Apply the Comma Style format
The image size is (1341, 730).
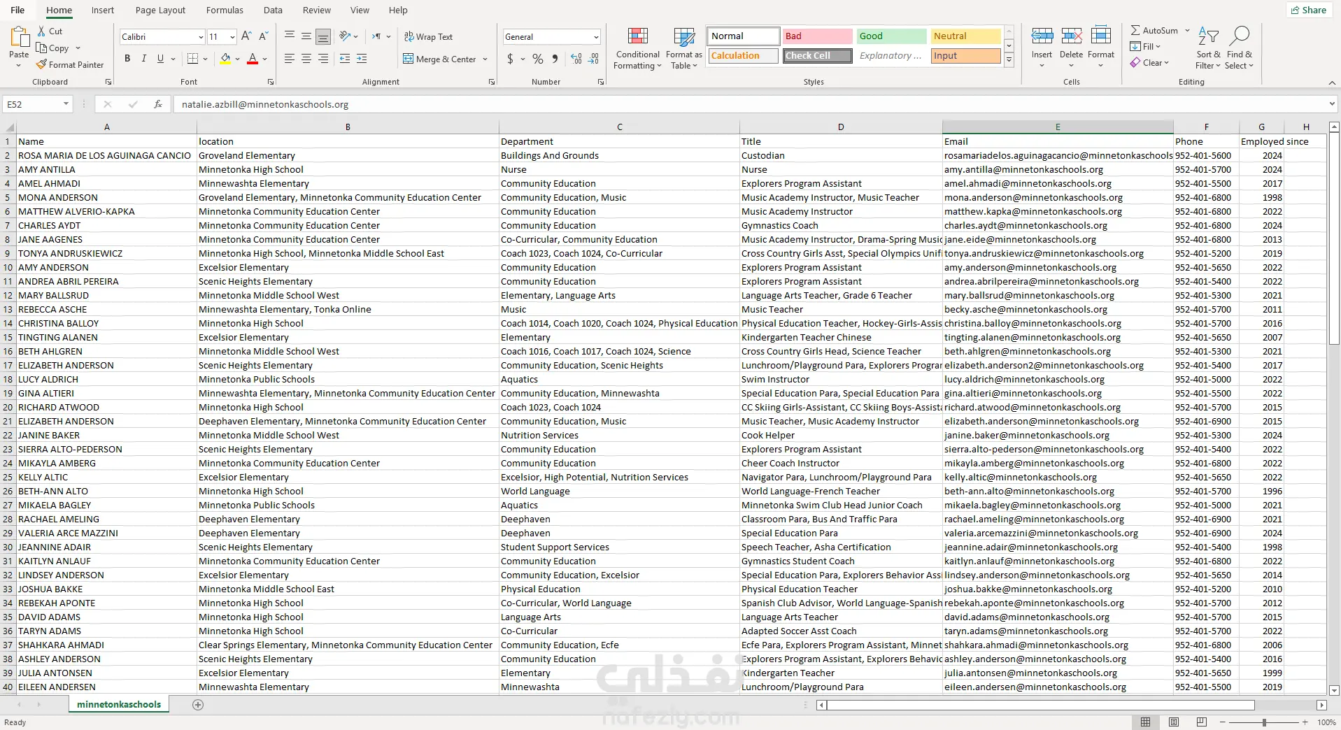[x=555, y=59]
